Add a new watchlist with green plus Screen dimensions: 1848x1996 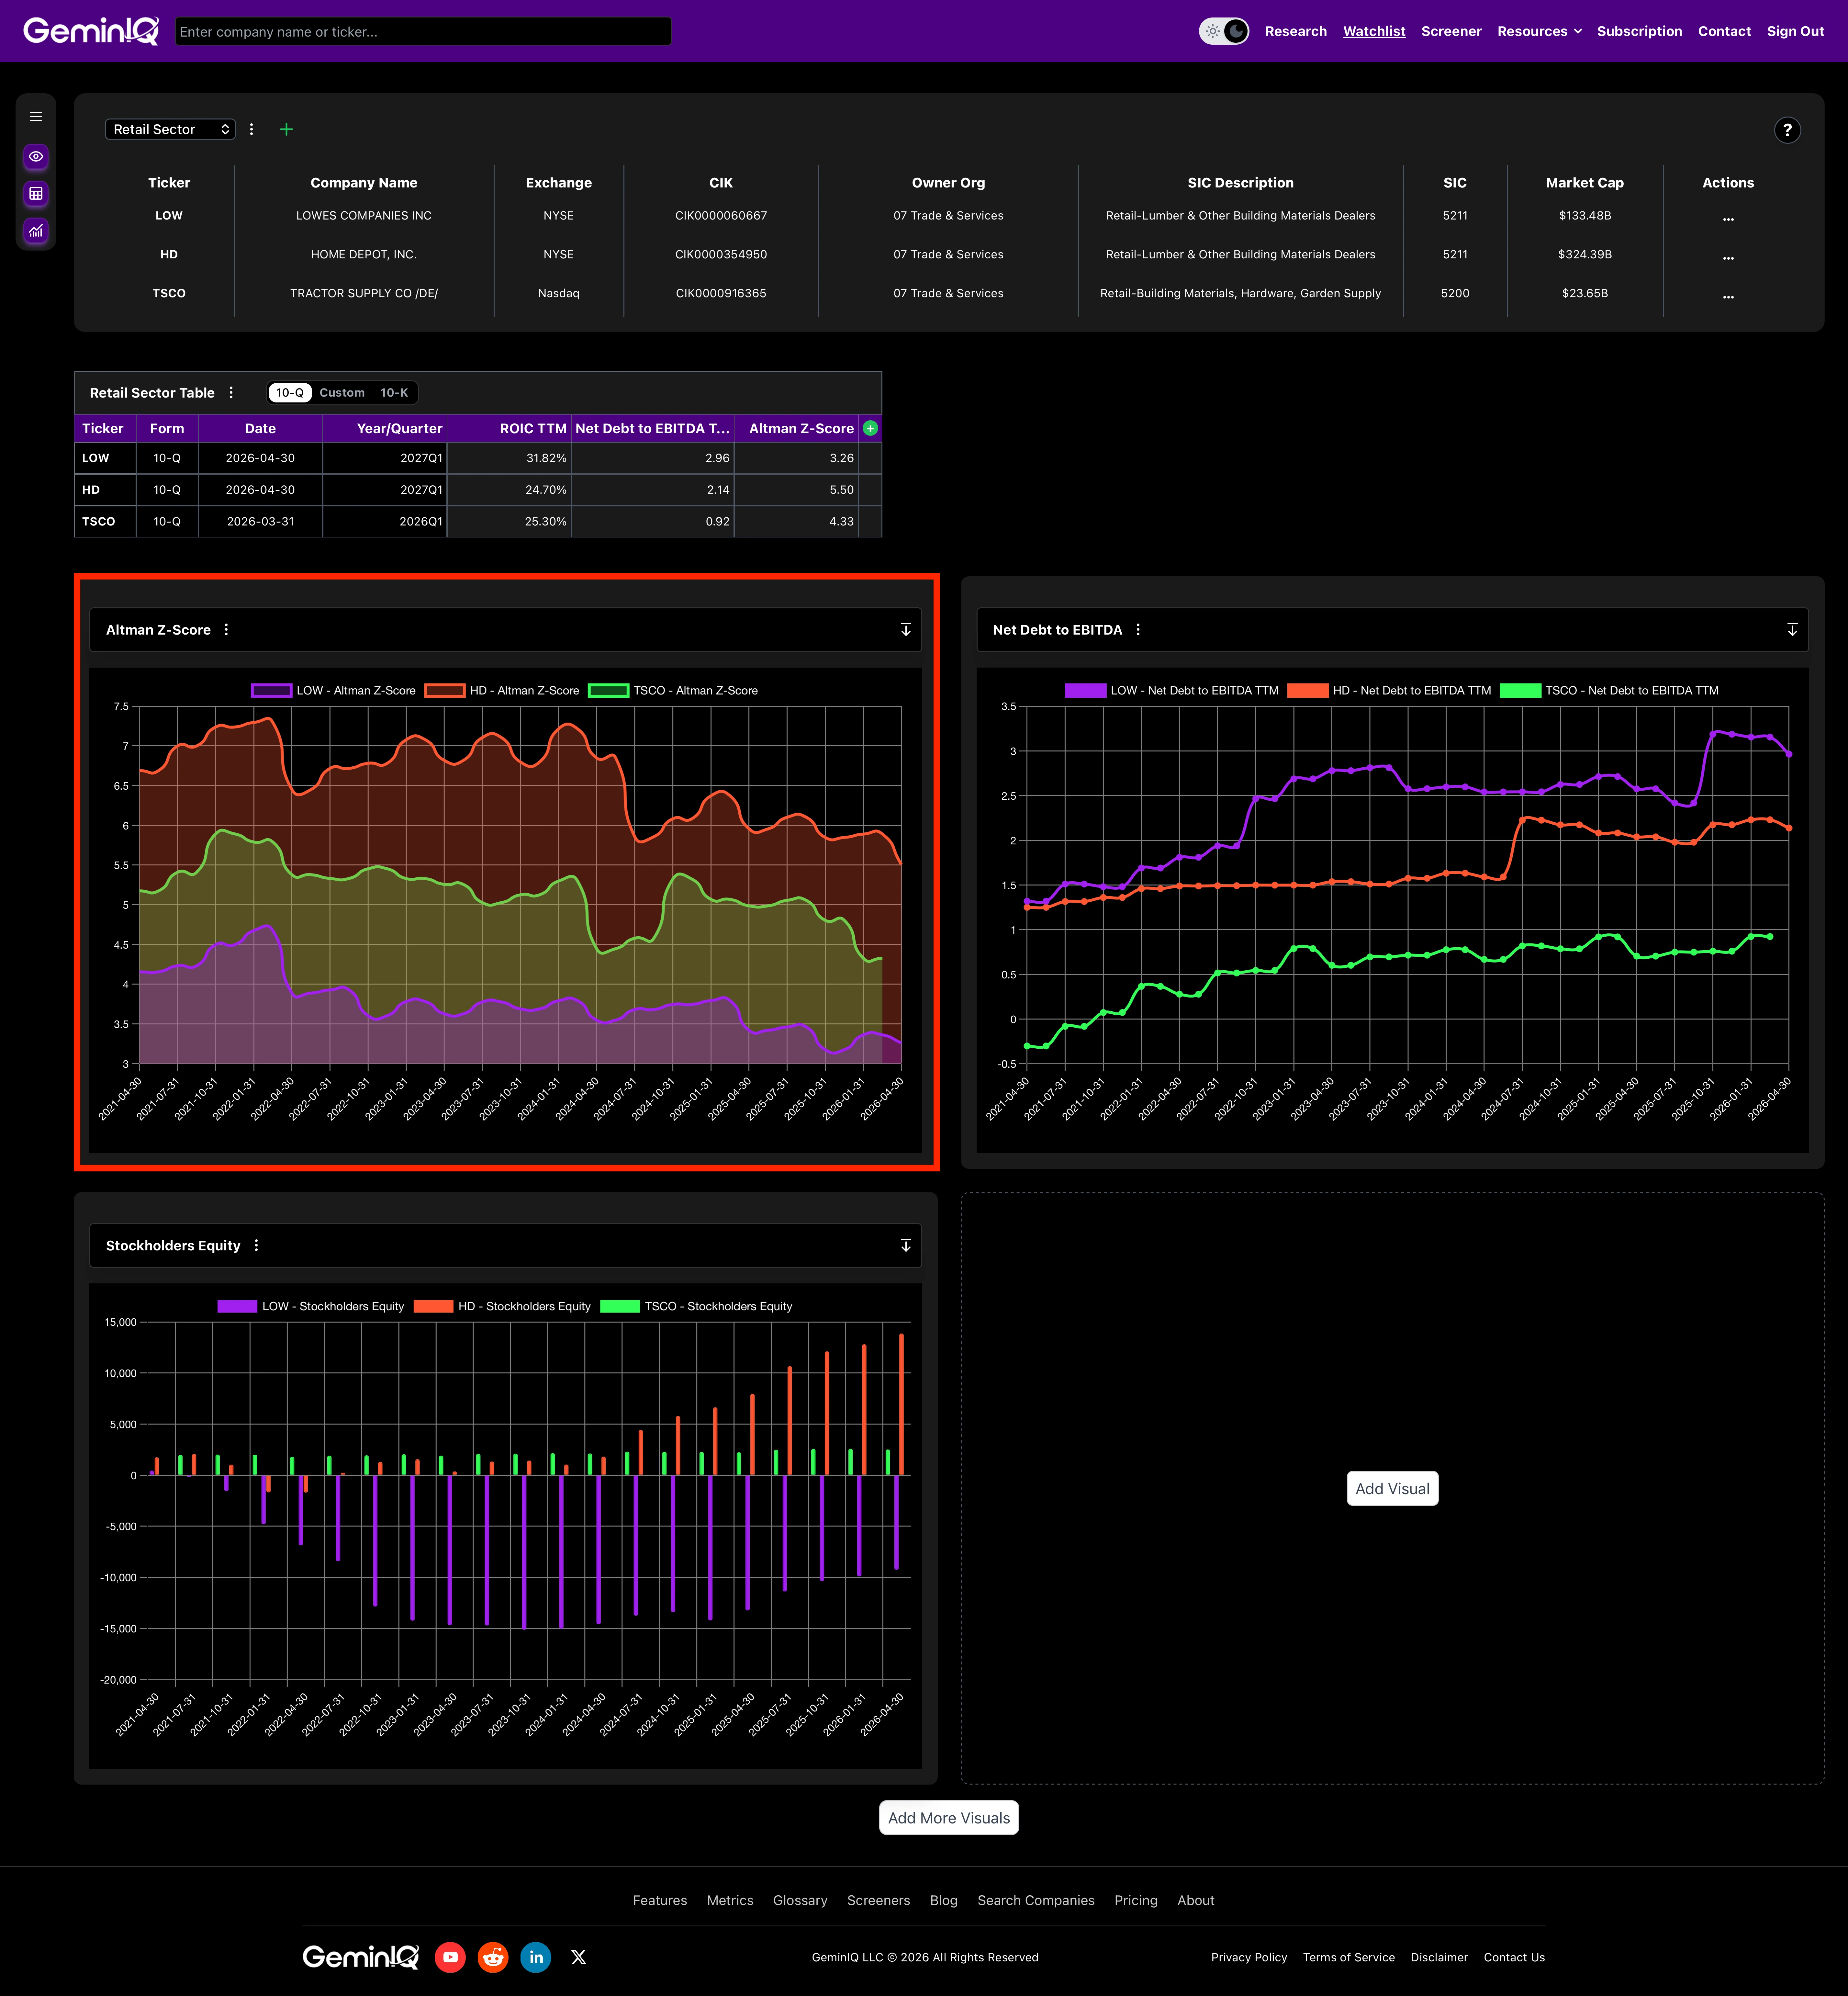coord(286,129)
